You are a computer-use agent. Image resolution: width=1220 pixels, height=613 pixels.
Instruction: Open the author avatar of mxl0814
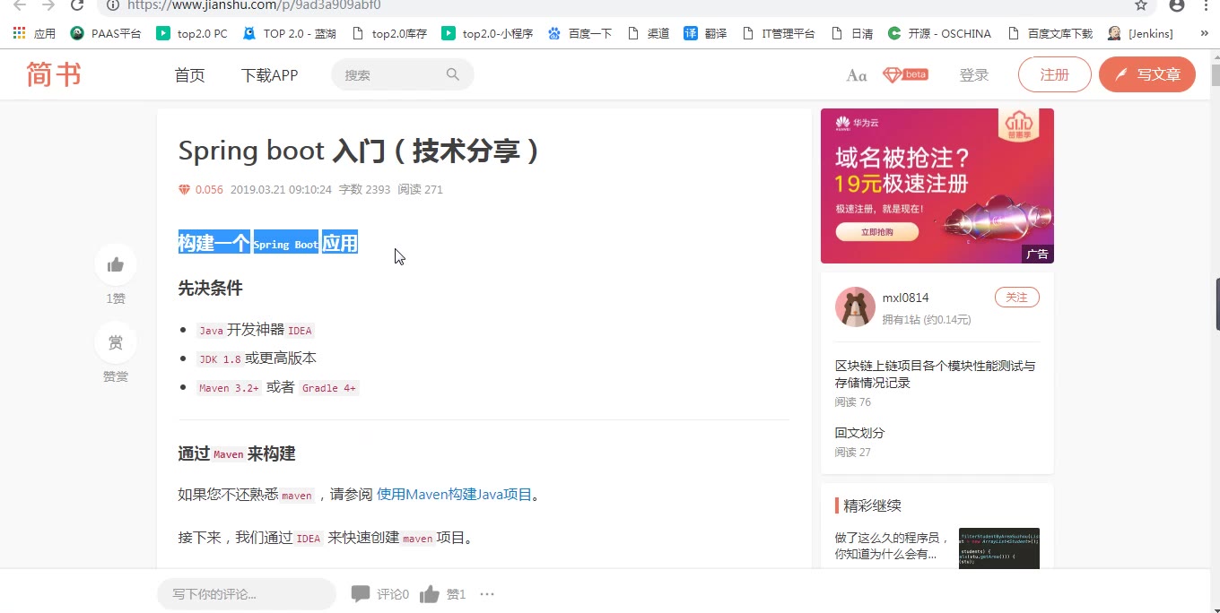coord(855,307)
